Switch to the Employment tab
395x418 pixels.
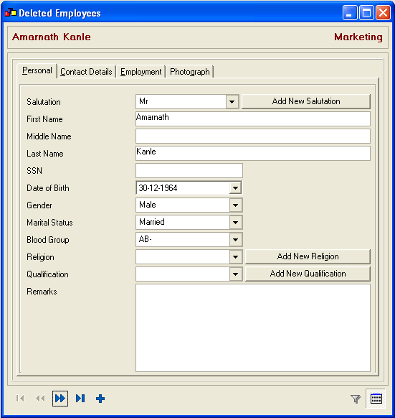141,72
